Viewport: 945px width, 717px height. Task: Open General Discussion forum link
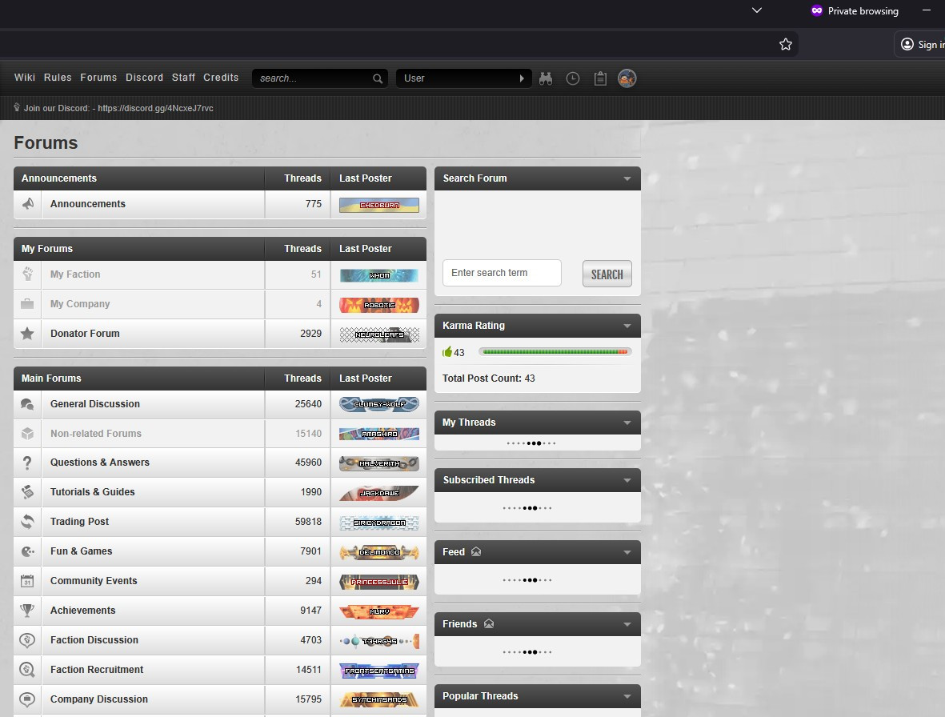tap(94, 404)
